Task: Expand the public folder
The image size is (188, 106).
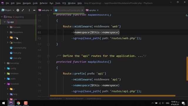Action: pyautogui.click(x=5, y=79)
